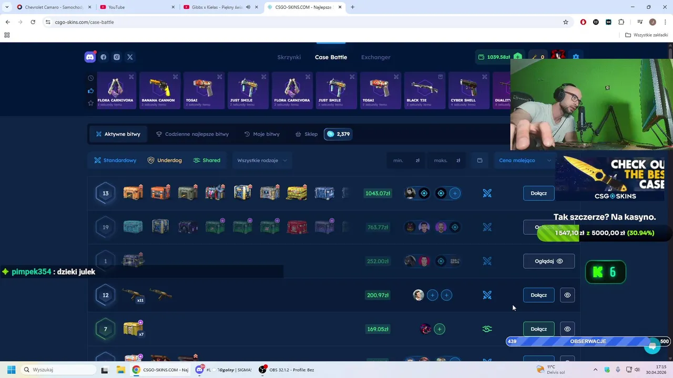Expand the Wszystkie rodzaje dropdown
Image resolution: width=673 pixels, height=378 pixels.
coord(262,160)
